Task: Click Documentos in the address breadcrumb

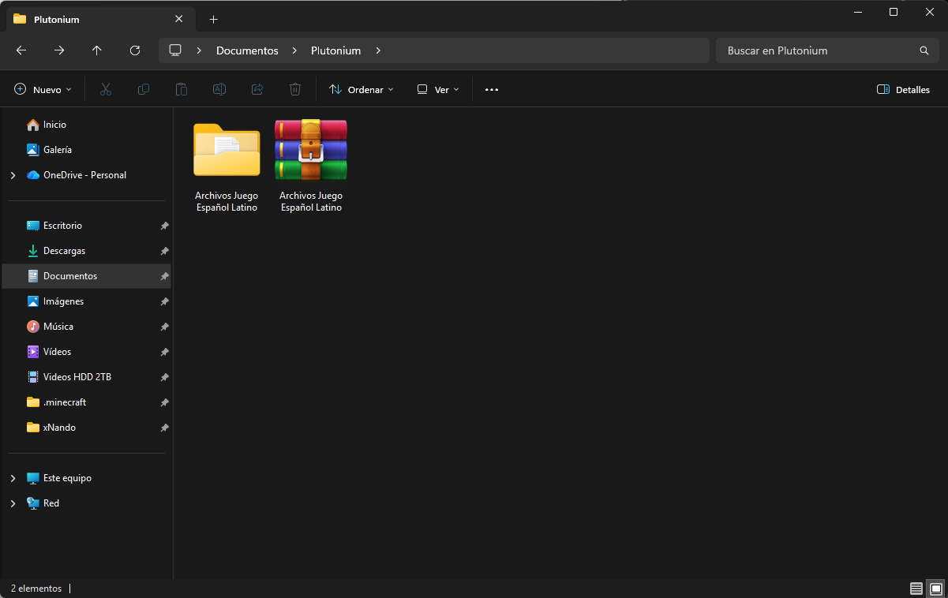Action: coord(247,50)
